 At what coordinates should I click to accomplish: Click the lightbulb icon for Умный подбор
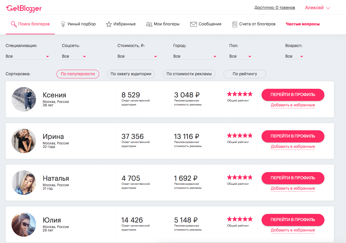point(63,24)
